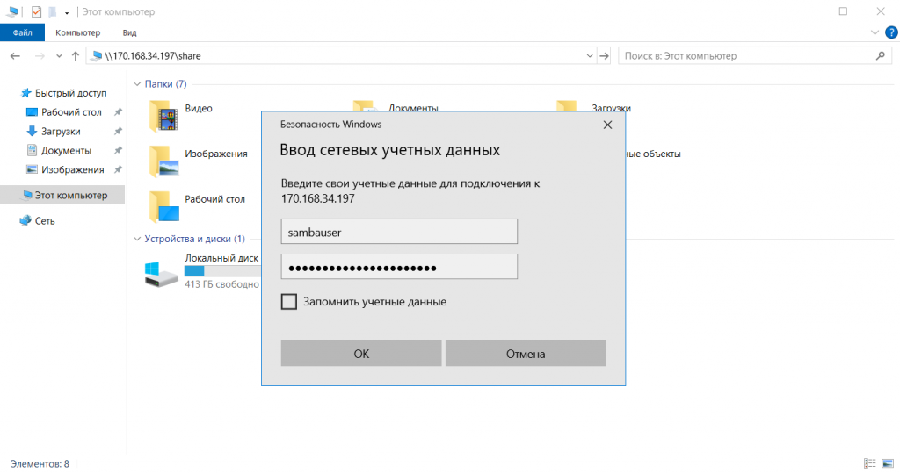Maximize the Этот компьютер window
This screenshot has width=900, height=473.
[x=843, y=11]
